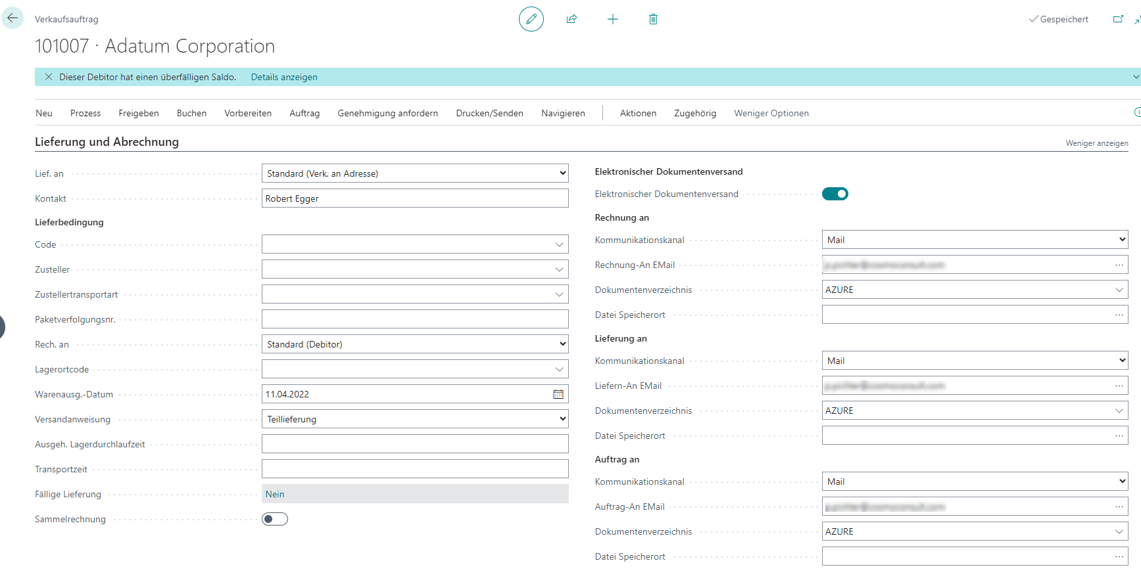Open the Lief. an dropdown
This screenshot has width=1141, height=584.
click(415, 173)
